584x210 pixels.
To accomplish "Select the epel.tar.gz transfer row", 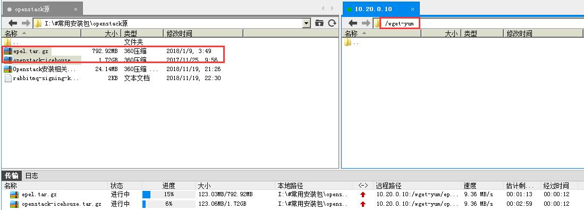I will pos(292,195).
